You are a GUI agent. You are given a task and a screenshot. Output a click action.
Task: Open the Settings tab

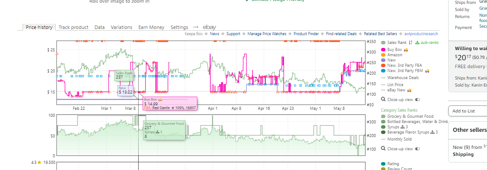179,27
